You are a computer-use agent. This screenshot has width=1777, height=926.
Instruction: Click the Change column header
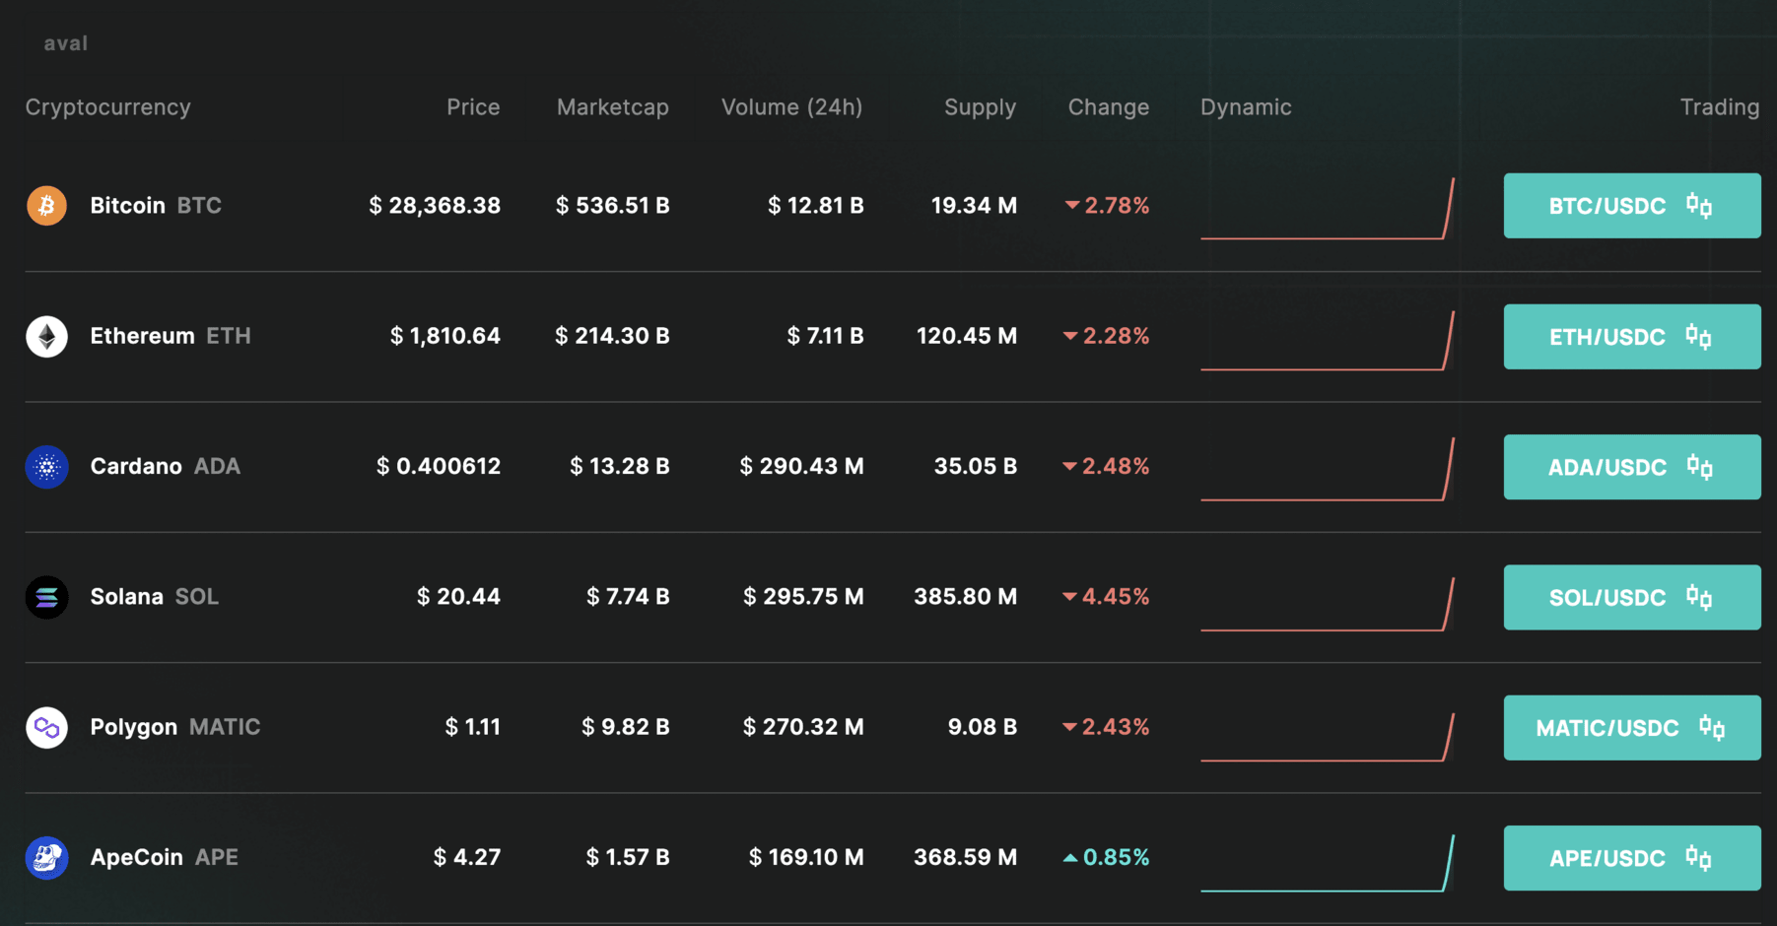[1109, 107]
